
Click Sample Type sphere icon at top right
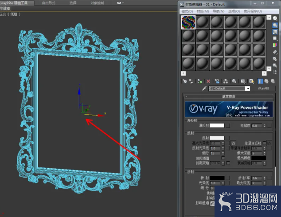[275, 18]
